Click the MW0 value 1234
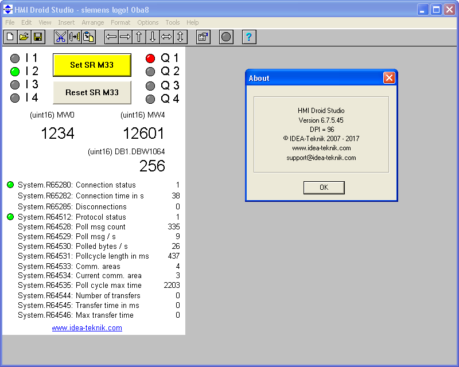 (58, 134)
